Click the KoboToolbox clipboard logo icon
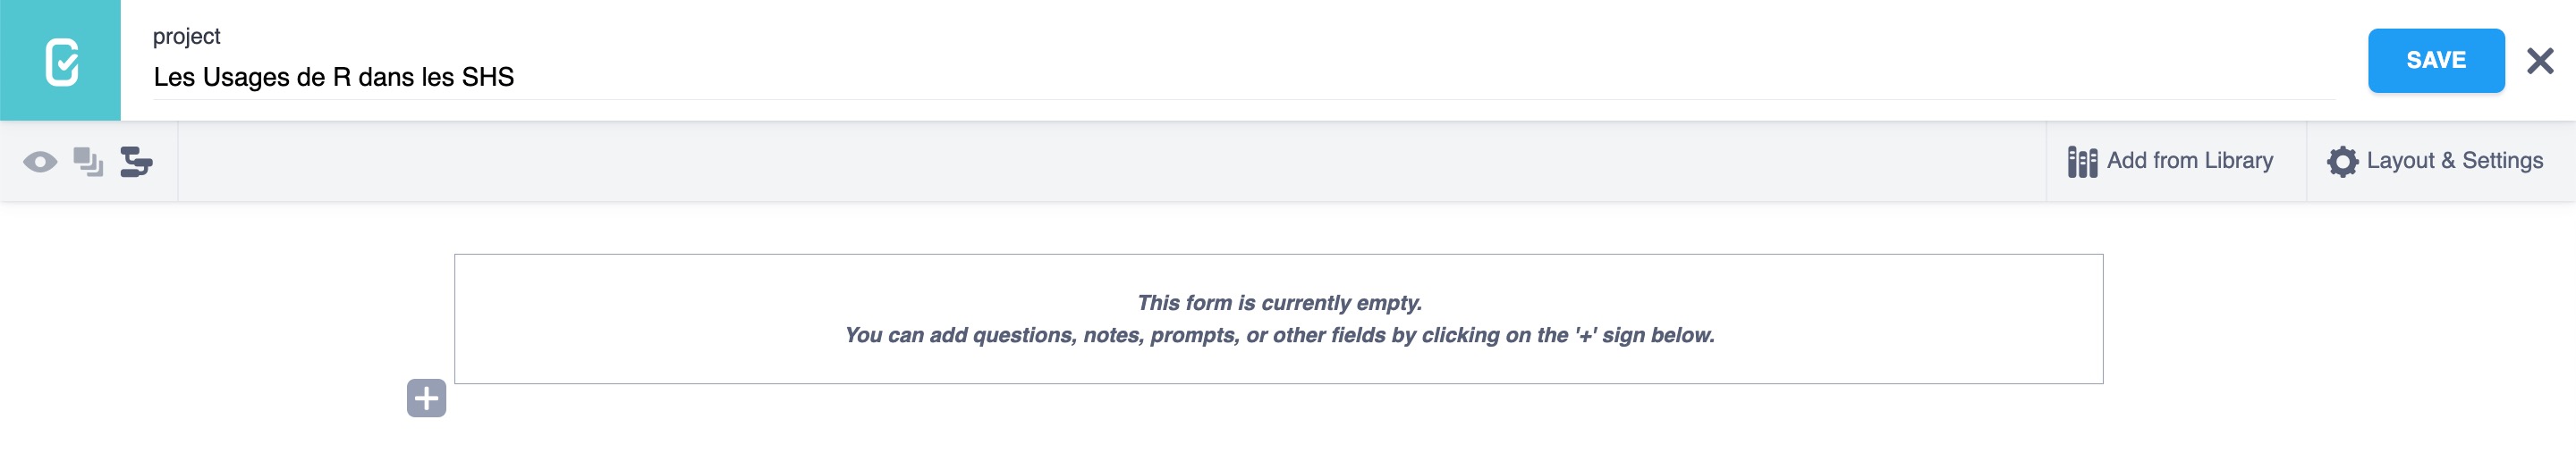The height and width of the screenshot is (470, 2576). [x=61, y=61]
